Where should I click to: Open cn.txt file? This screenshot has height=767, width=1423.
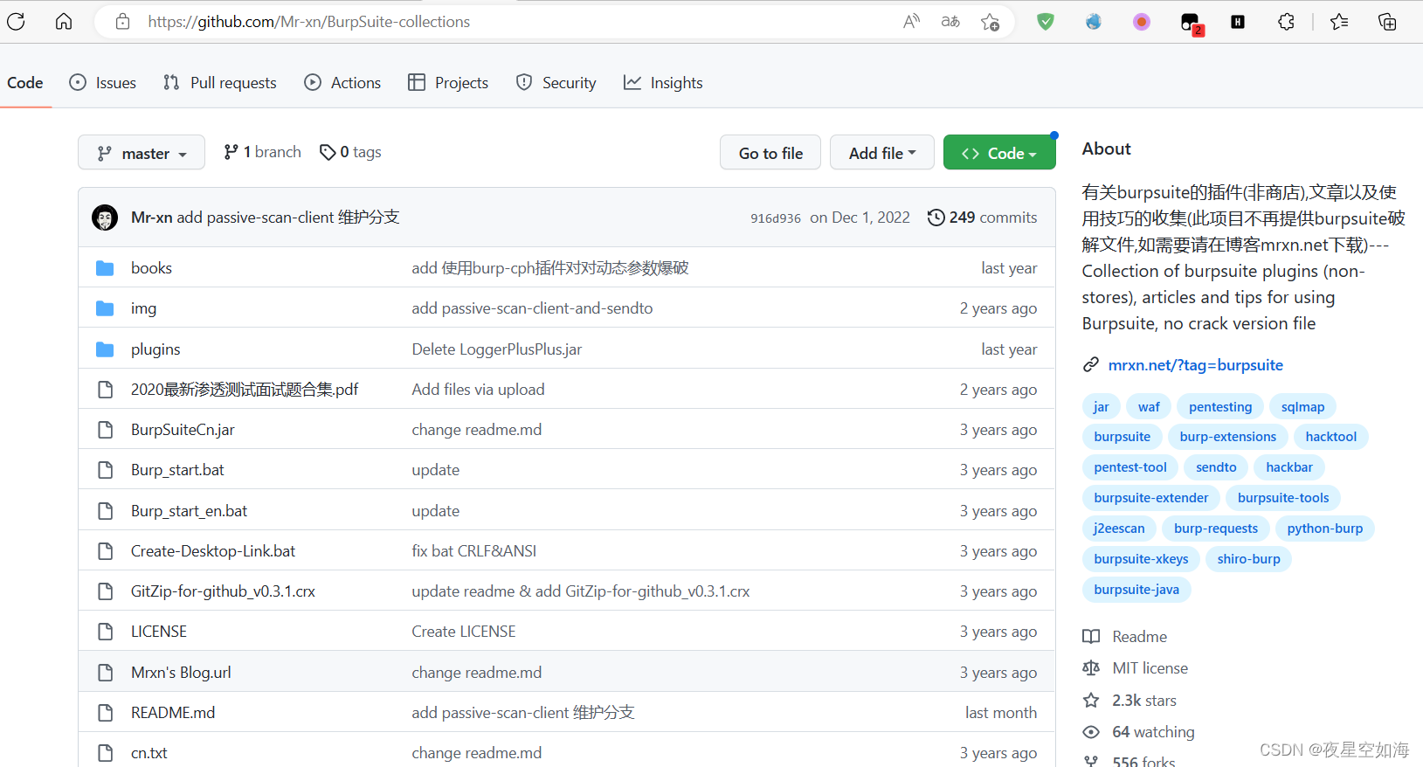click(149, 753)
